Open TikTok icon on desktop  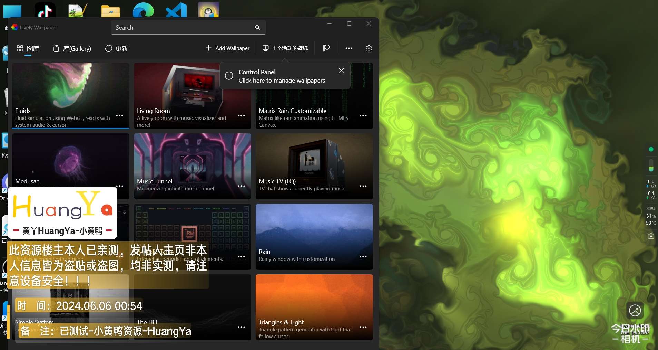click(45, 10)
